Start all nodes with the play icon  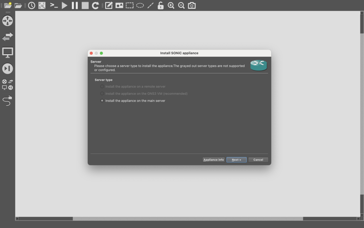click(64, 5)
